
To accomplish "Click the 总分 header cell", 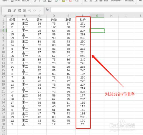I will coord(83,20).
